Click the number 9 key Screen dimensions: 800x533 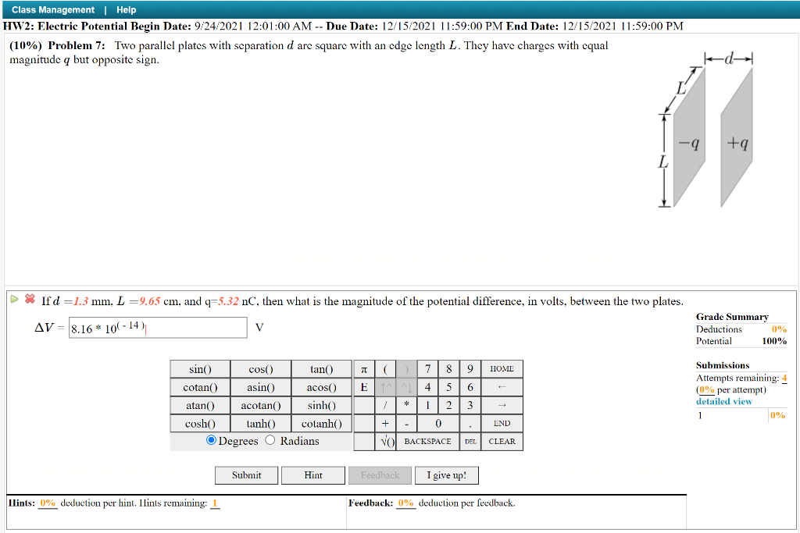coord(470,369)
